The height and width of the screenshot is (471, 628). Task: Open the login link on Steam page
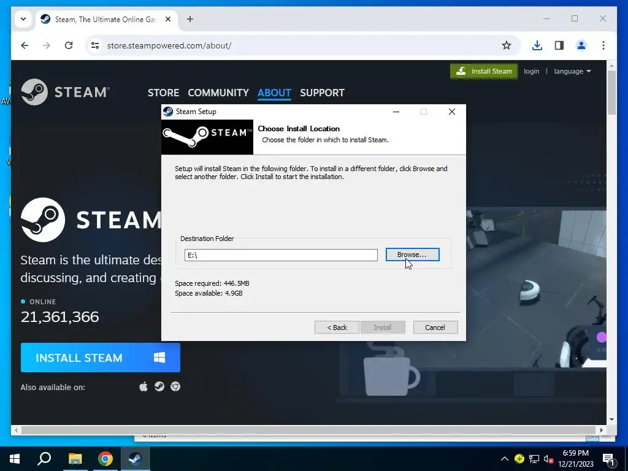point(531,71)
